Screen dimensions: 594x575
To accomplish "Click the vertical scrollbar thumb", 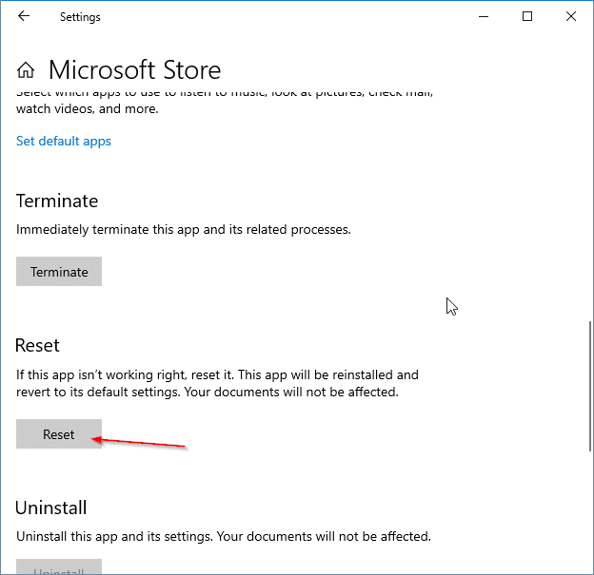I will click(590, 386).
